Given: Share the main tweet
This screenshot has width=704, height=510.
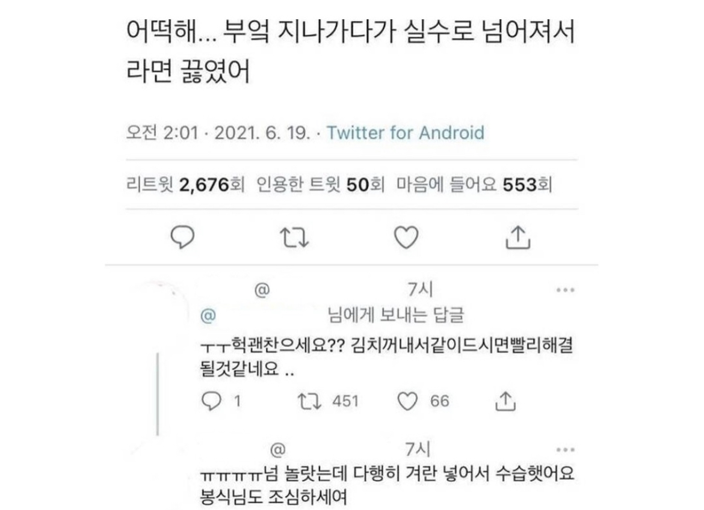Looking at the screenshot, I should (517, 238).
